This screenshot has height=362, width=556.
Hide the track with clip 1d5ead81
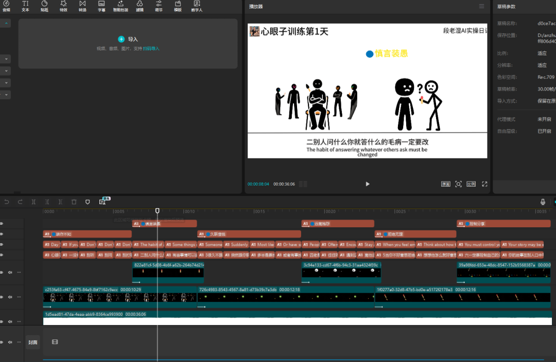click(x=2, y=321)
